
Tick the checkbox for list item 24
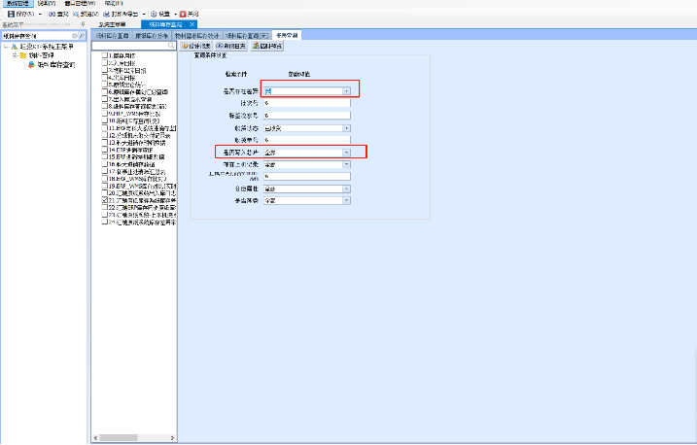click(x=105, y=222)
